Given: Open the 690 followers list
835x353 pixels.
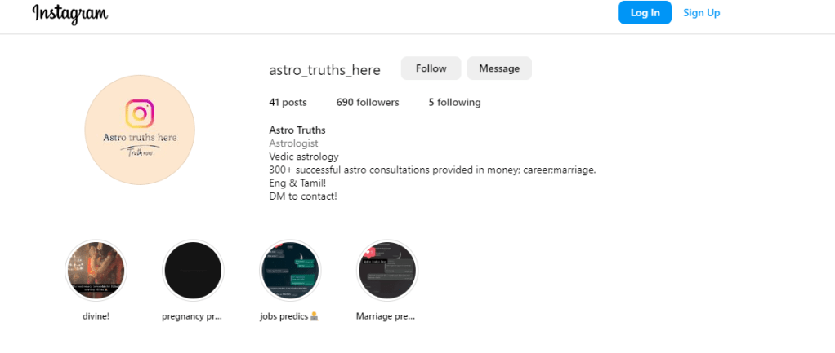Looking at the screenshot, I should (x=368, y=103).
